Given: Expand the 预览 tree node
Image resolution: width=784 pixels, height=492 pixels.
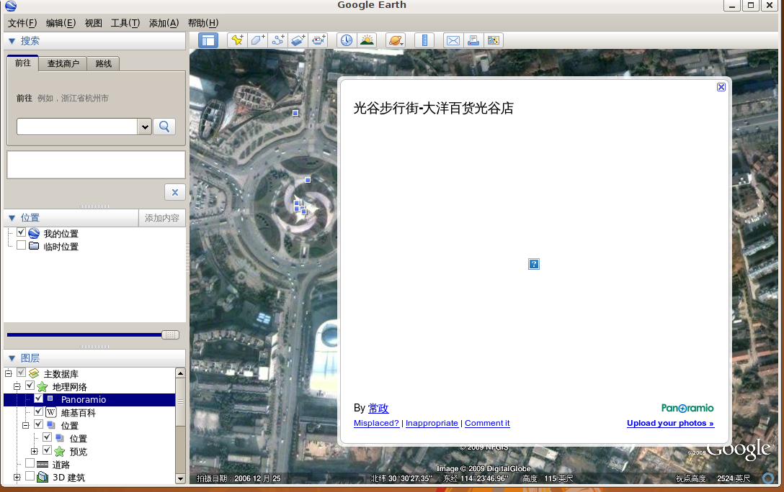Looking at the screenshot, I should 34,451.
